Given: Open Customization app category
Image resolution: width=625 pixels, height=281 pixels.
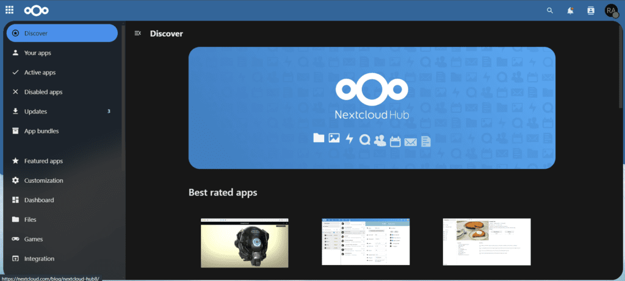Looking at the screenshot, I should (62, 180).
